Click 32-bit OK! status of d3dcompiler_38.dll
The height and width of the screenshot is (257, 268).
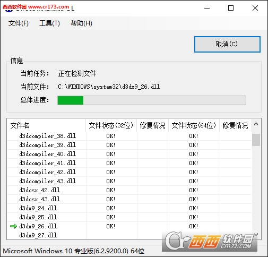coord(111,136)
